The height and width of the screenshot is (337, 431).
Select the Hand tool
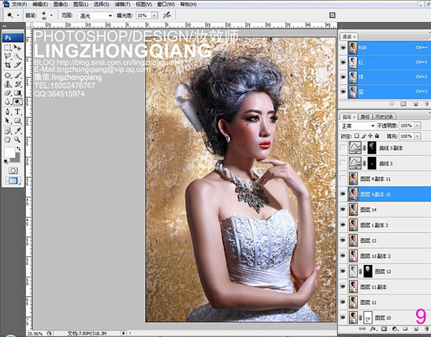[x=8, y=139]
